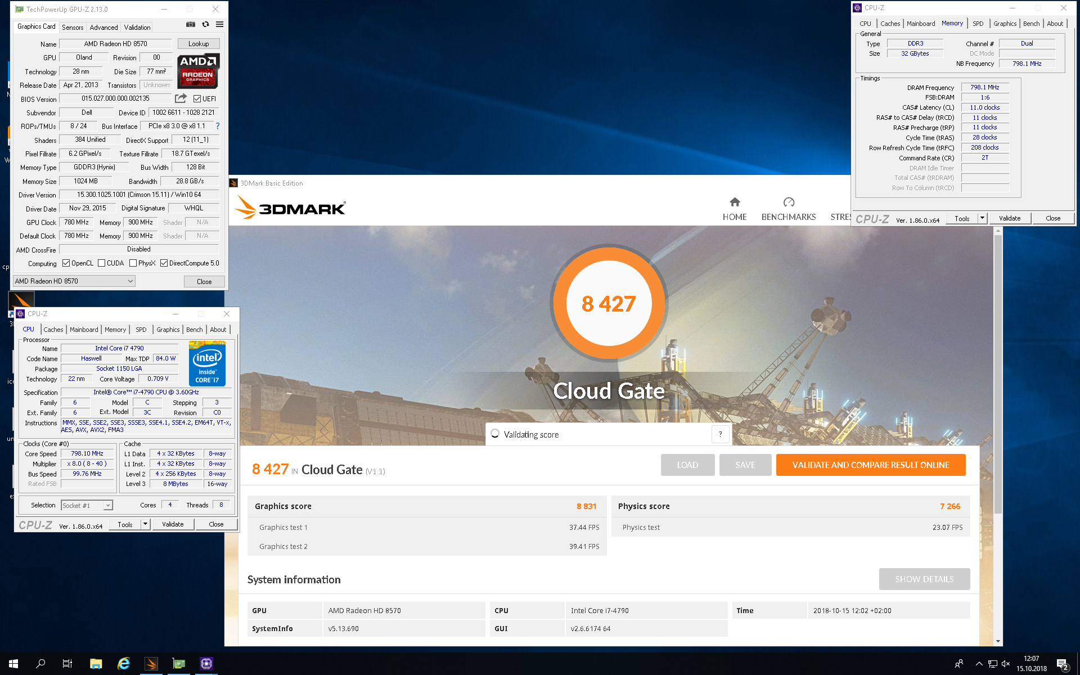Open Tools dropdown arrow in CPU-Z CPU window
This screenshot has width=1080, height=675.
click(x=145, y=524)
